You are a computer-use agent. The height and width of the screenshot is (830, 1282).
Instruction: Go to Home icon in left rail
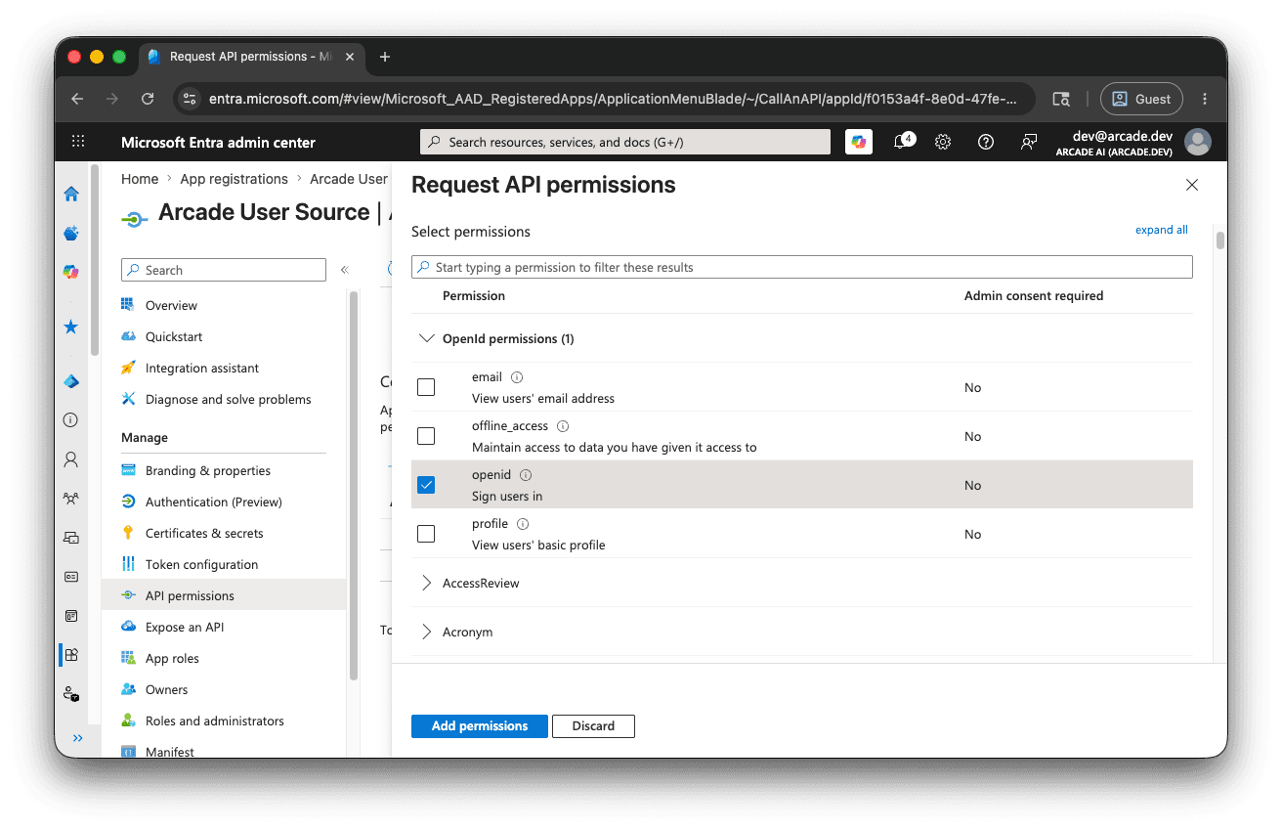click(71, 194)
